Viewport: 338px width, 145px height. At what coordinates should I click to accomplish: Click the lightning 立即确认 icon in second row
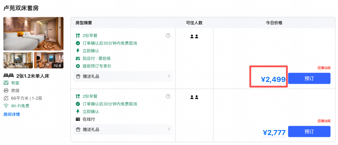click(78, 112)
